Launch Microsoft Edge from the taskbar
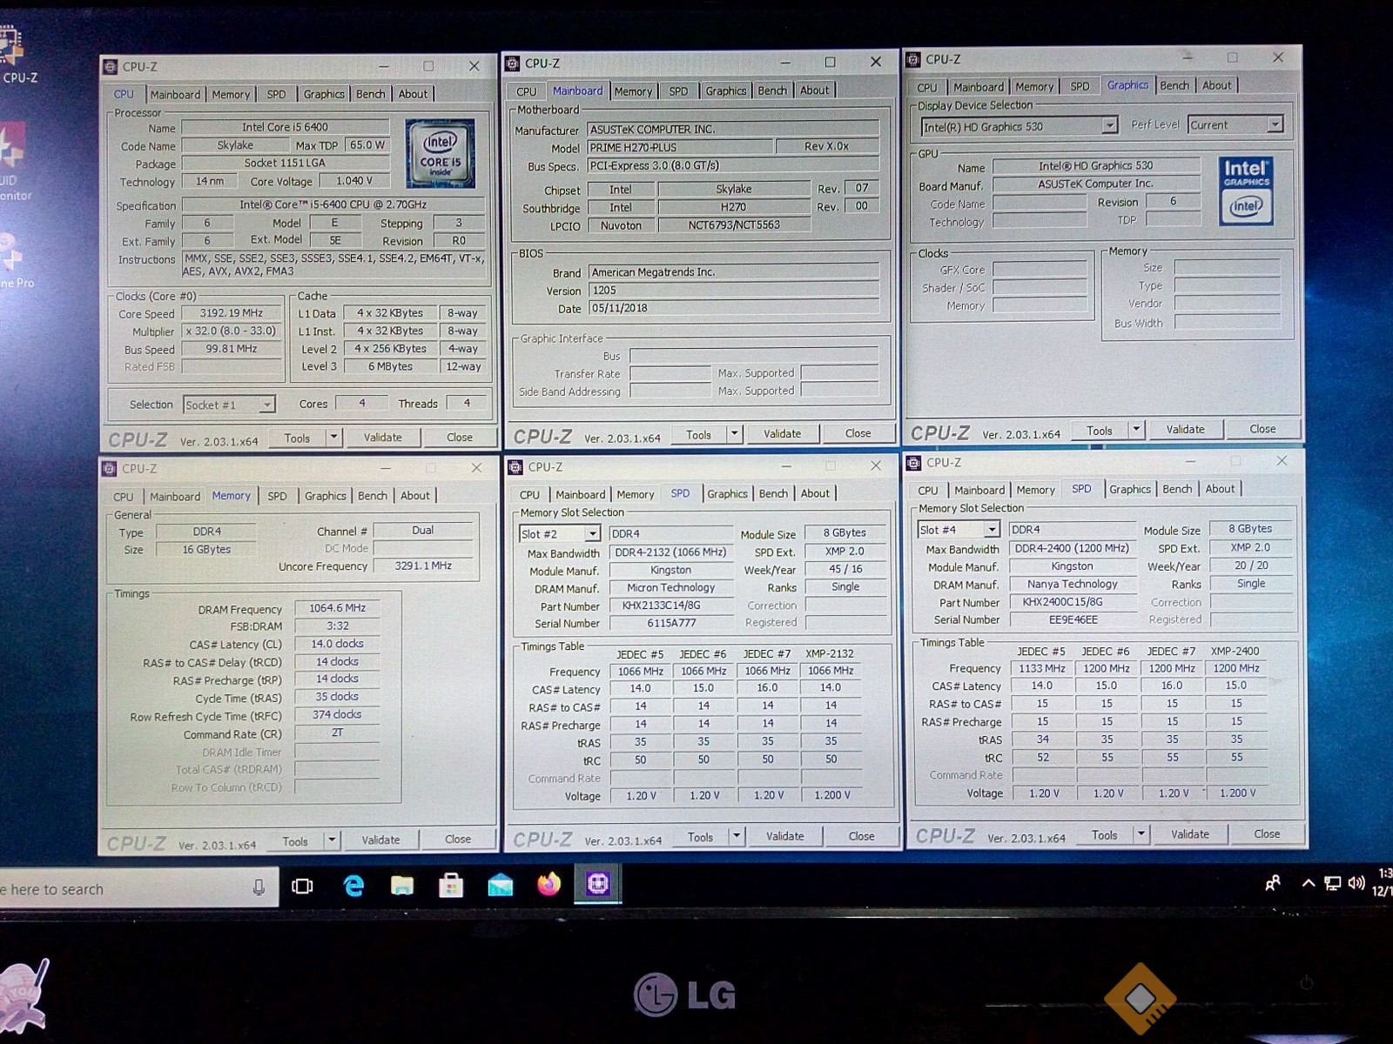This screenshot has height=1044, width=1393. 353,886
